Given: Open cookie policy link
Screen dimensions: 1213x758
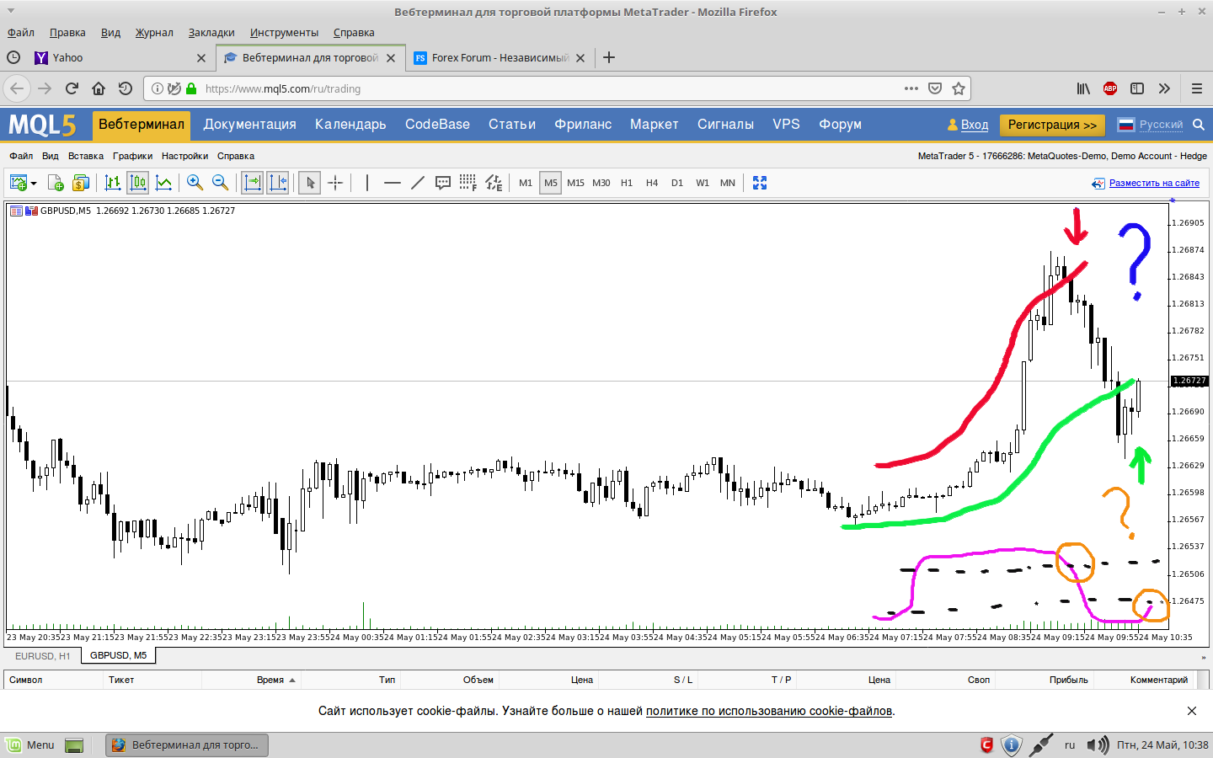Looking at the screenshot, I should click(769, 711).
